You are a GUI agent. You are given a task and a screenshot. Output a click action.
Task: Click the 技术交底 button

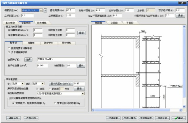click(x=162, y=118)
